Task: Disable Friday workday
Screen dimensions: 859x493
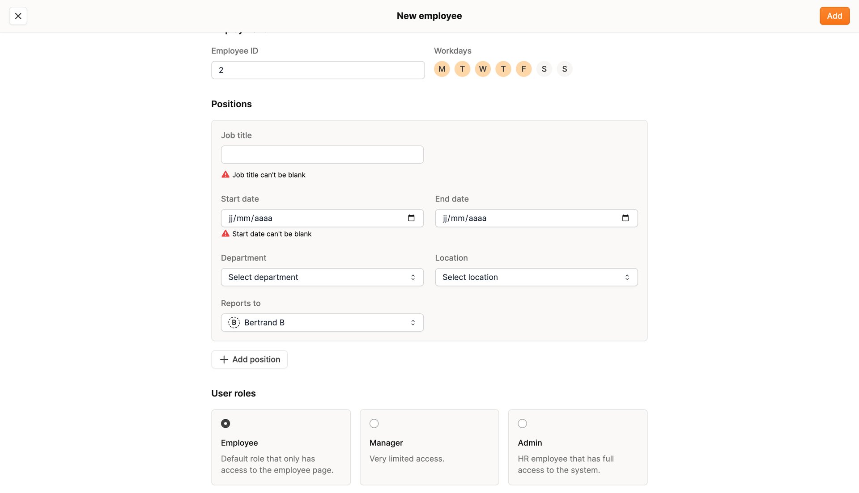Action: [x=523, y=69]
